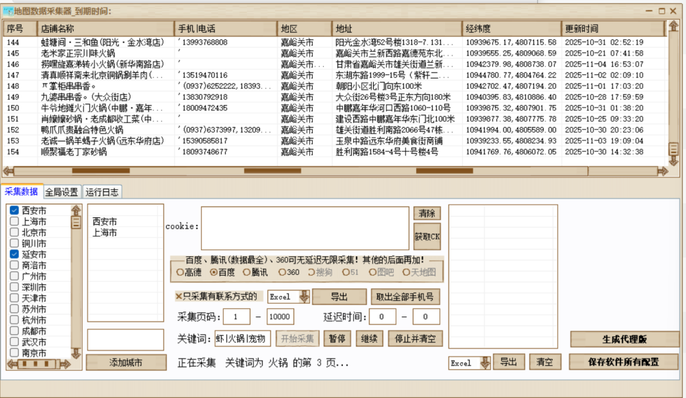Switch to the 全局设置 tab
The image size is (686, 398).
click(62, 191)
